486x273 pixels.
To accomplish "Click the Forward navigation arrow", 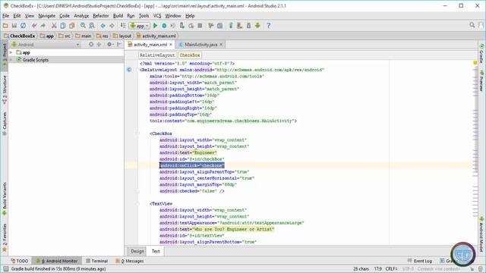I will point(112,26).
